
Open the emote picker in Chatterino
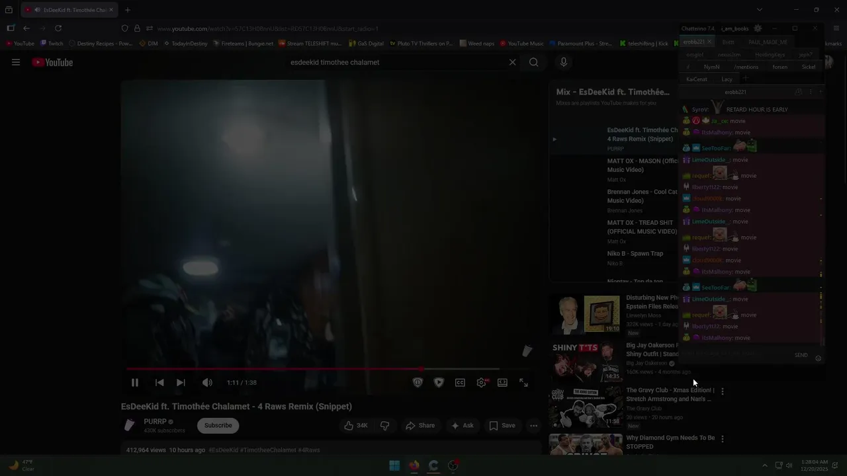point(819,358)
